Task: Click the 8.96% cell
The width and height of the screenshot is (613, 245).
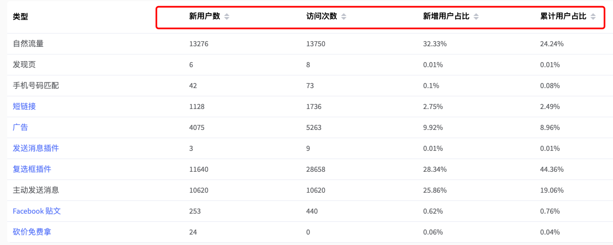Action: [550, 128]
